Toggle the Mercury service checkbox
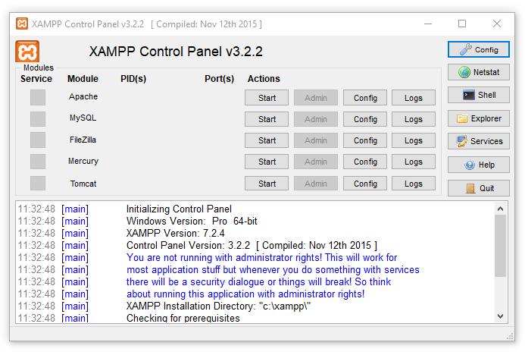Viewport: 525px width, 352px height. 38,162
